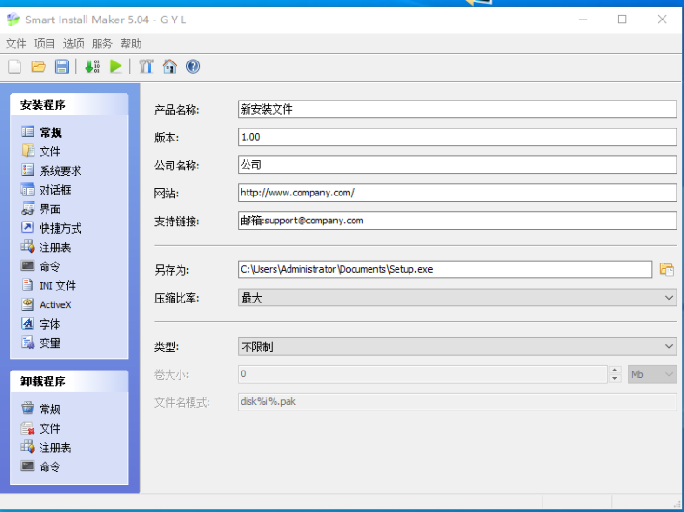Click the 文件名模式 field
The image size is (684, 512).
457,401
